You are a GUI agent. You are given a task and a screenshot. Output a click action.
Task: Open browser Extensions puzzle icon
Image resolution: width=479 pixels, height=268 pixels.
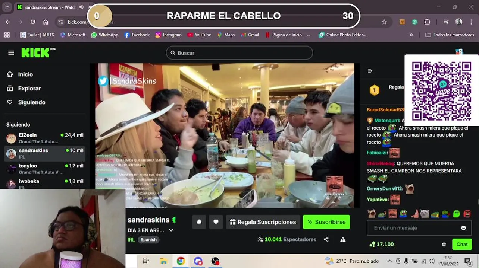pyautogui.click(x=428, y=22)
